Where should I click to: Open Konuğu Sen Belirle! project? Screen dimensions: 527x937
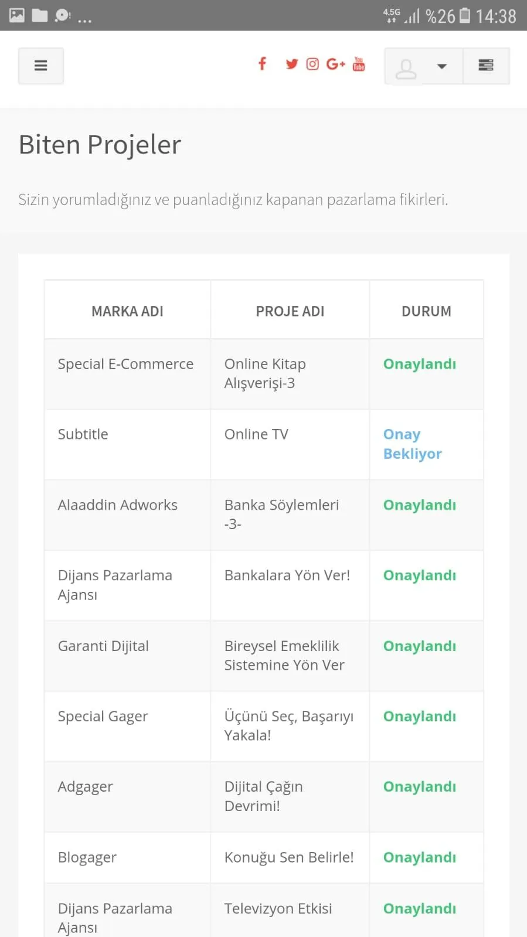tap(289, 857)
